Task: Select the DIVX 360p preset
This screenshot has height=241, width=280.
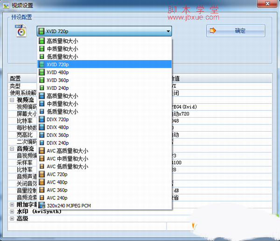Action: pyautogui.click(x=105, y=135)
